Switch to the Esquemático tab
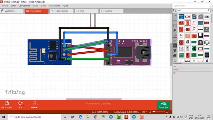The width and height of the screenshot is (213, 120). pyautogui.click(x=62, y=11)
